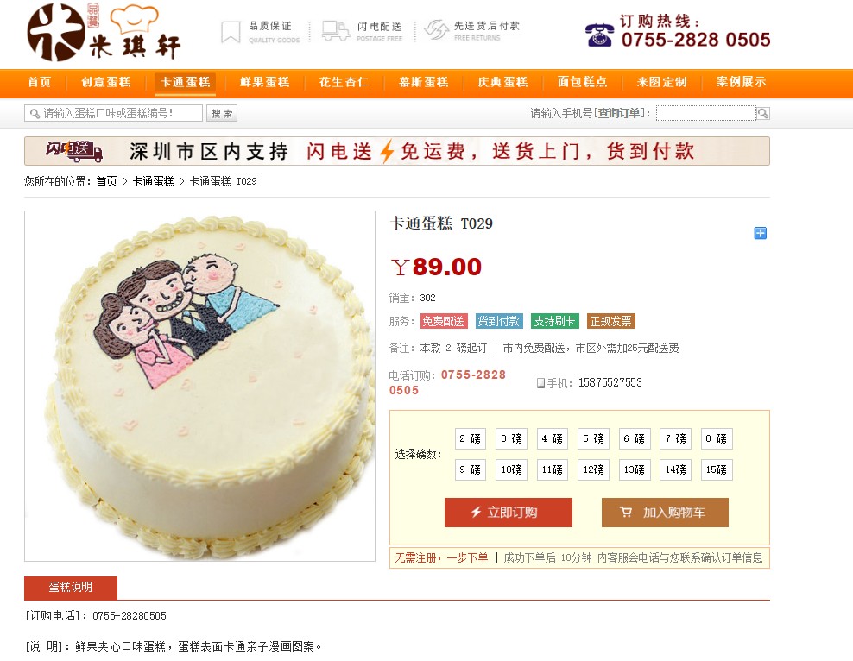
Task: Click the 立即订购 order button
Action: click(x=509, y=513)
